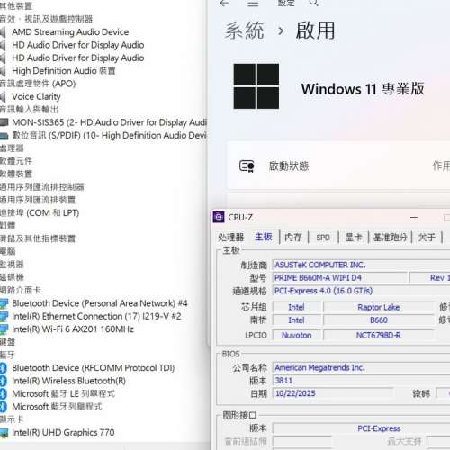This screenshot has height=450, width=450.
Task: Select the 主板 tab in CPU-Z
Action: click(x=264, y=237)
